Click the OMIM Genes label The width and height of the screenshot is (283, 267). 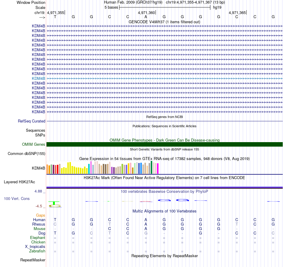tap(34, 145)
